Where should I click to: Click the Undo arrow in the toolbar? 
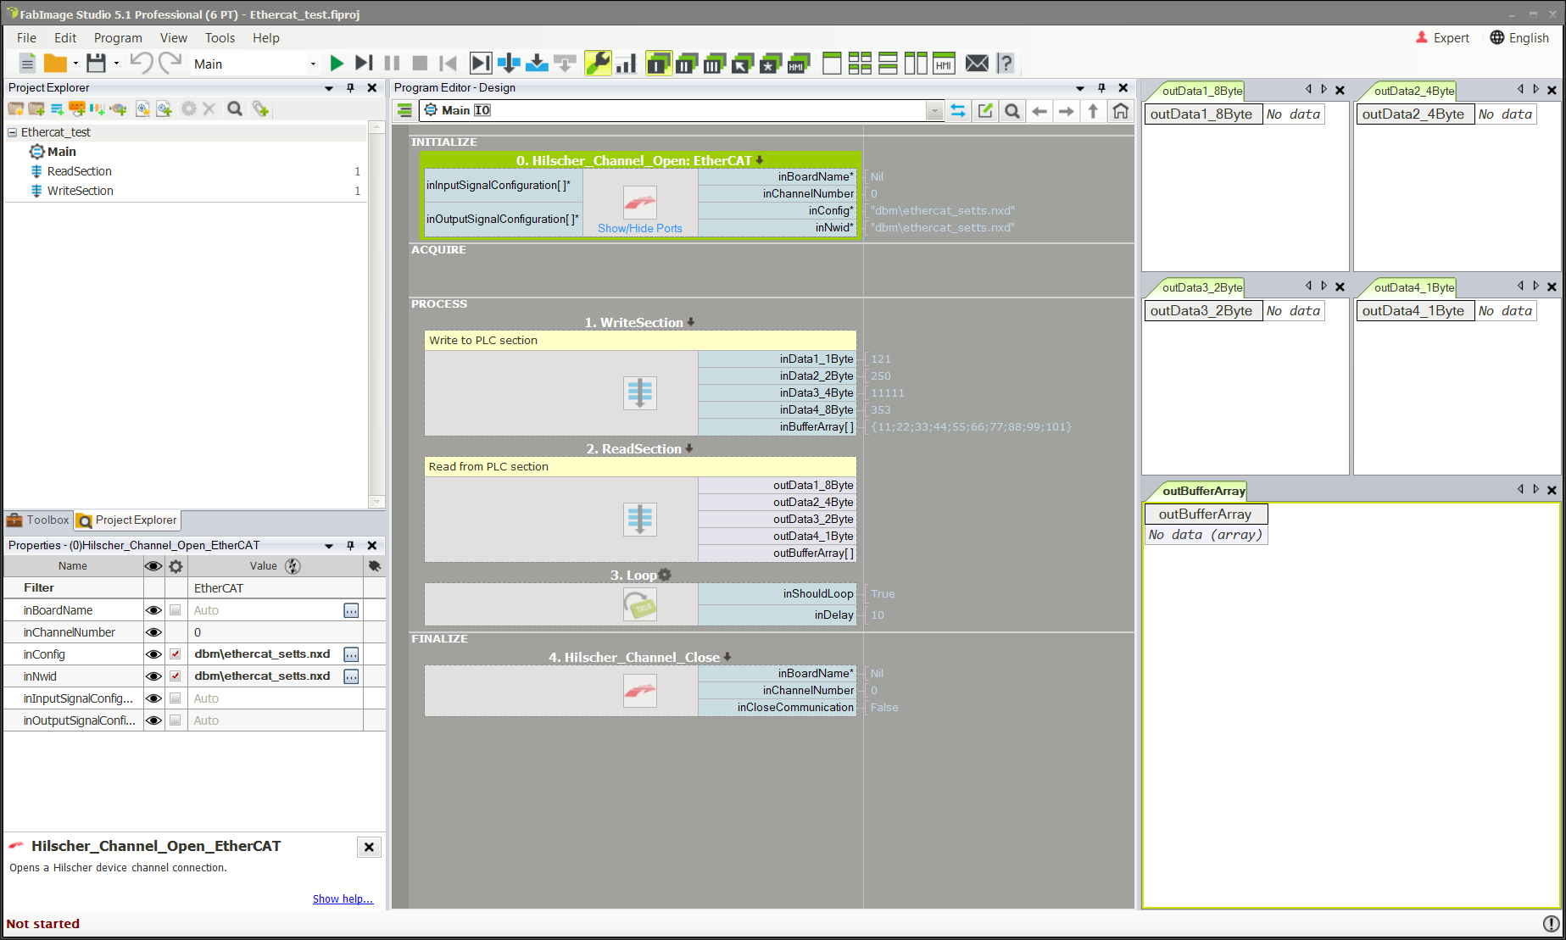point(142,64)
